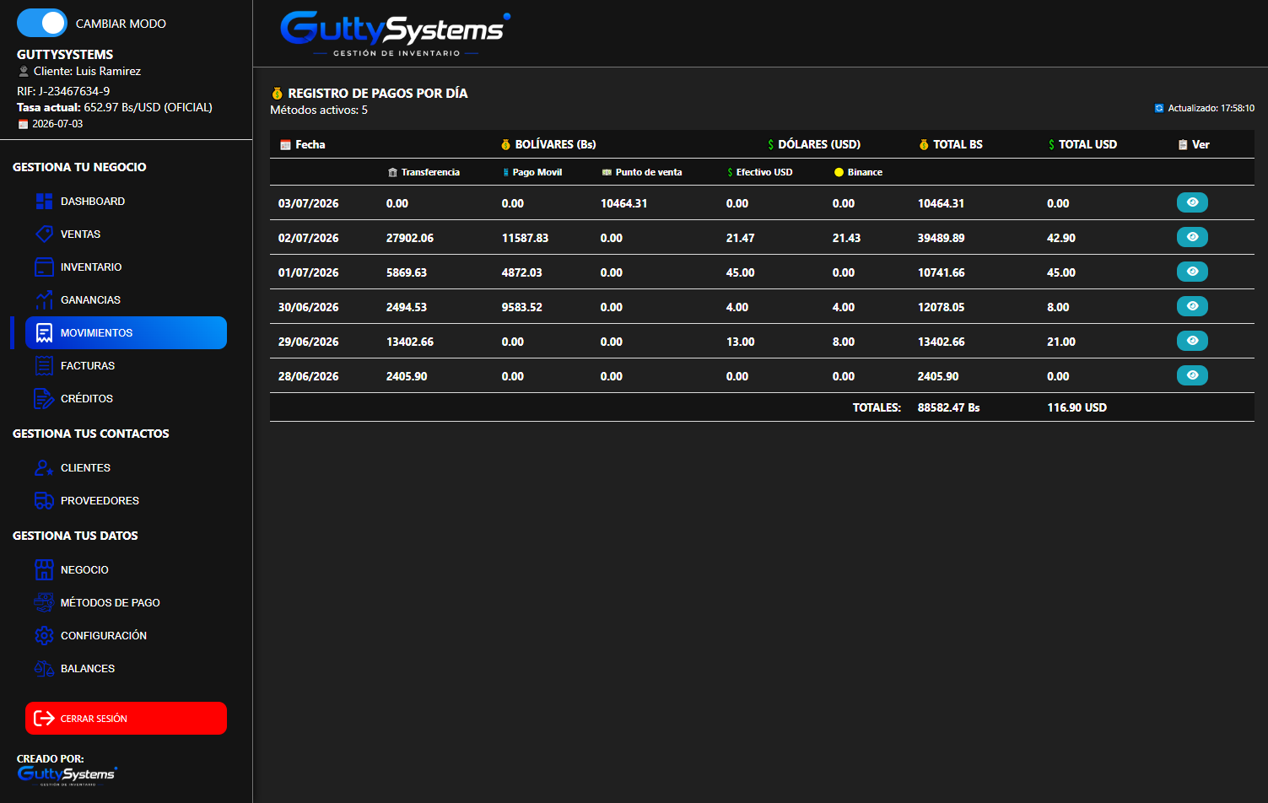The height and width of the screenshot is (803, 1268).
Task: Go to Inventario in sidebar
Action: (126, 267)
